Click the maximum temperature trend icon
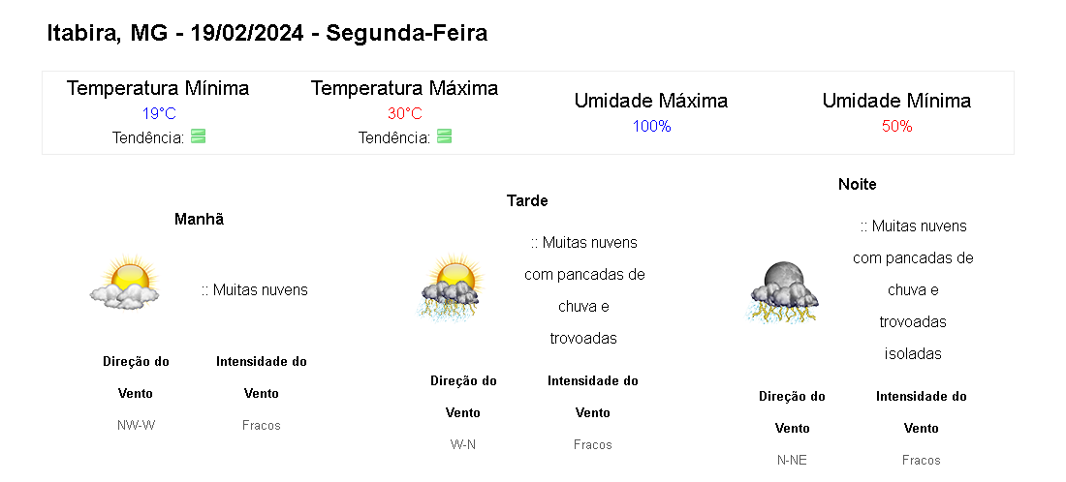The width and height of the screenshot is (1066, 482). pyautogui.click(x=444, y=136)
